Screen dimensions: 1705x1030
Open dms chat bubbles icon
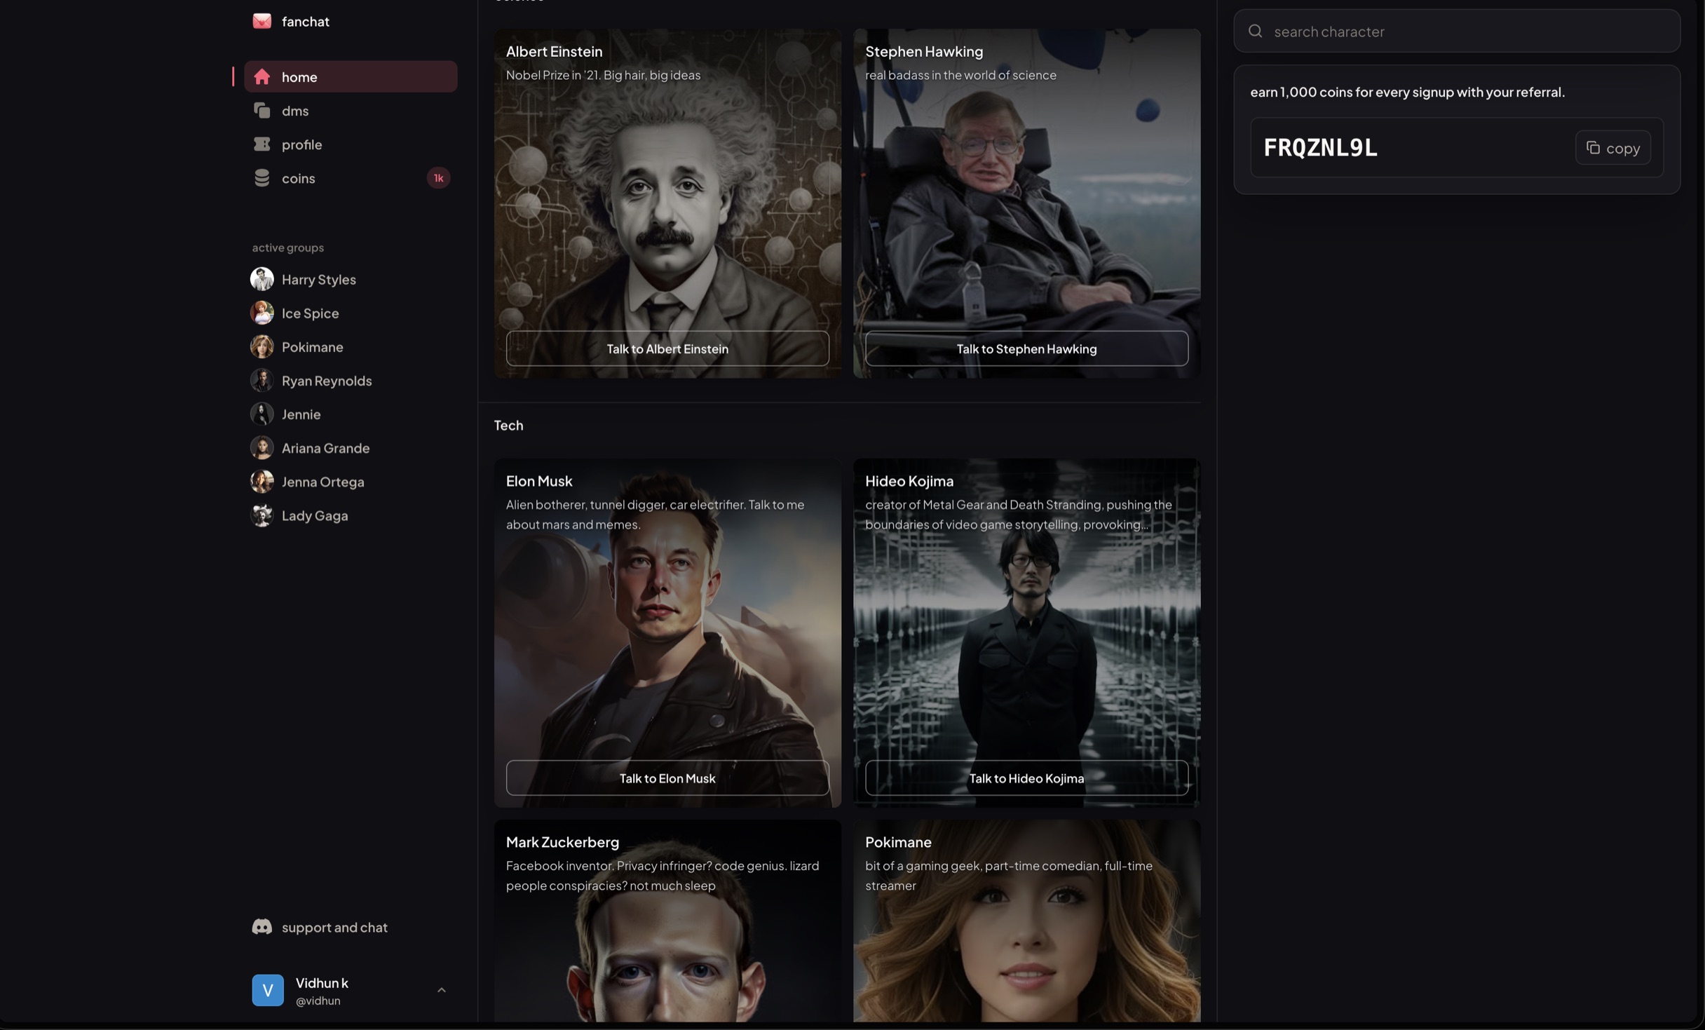(261, 110)
